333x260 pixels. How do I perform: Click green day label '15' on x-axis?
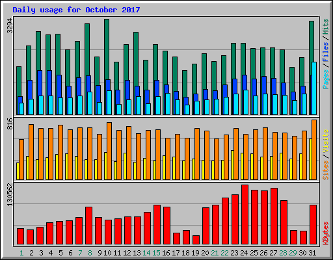click(156, 253)
